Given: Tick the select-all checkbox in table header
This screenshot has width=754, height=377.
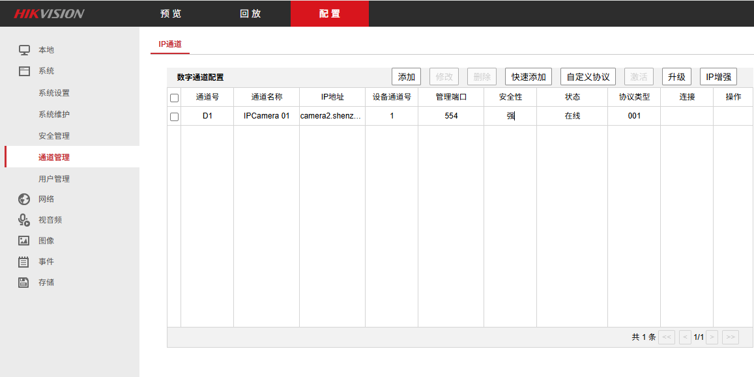Looking at the screenshot, I should point(174,98).
